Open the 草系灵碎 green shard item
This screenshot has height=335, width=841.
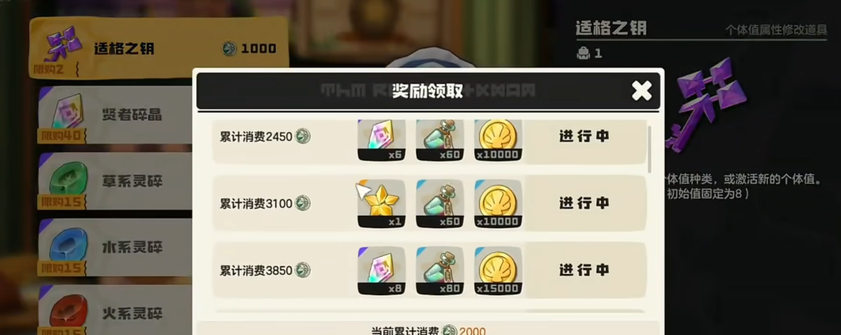(x=116, y=181)
